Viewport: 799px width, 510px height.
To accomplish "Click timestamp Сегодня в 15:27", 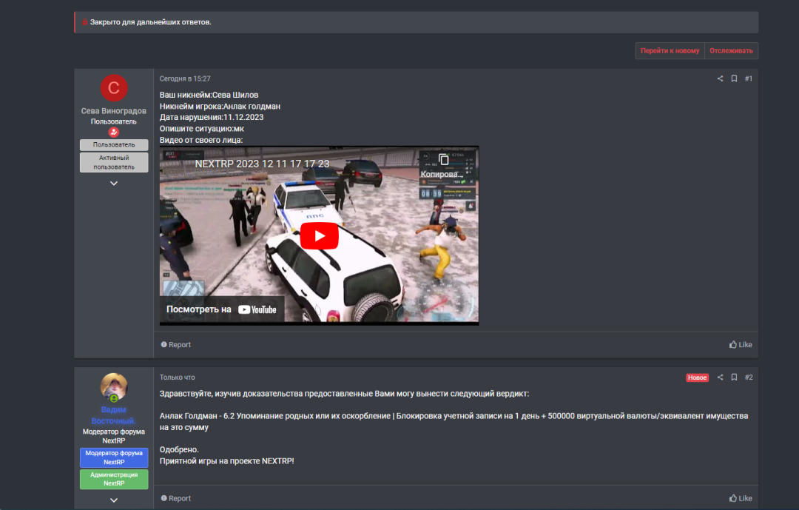I will pyautogui.click(x=185, y=78).
